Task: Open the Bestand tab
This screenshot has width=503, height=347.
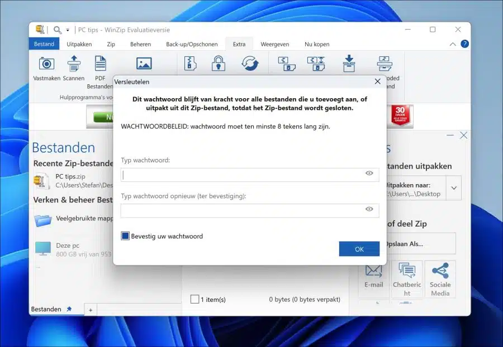Action: click(44, 44)
